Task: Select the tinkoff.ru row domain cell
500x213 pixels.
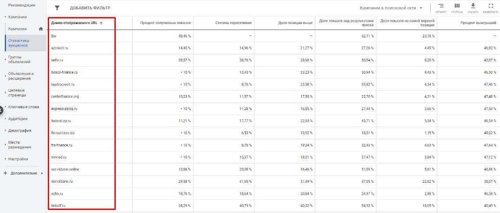Action: point(58,206)
